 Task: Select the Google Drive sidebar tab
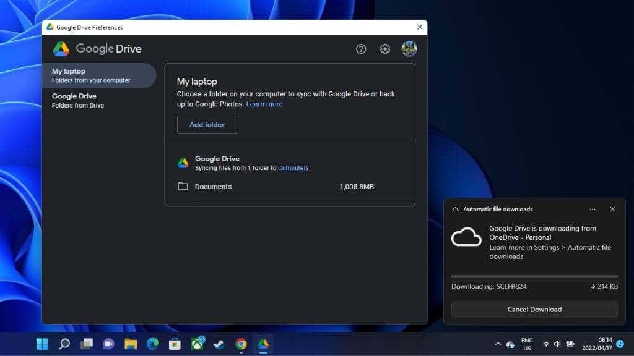99,101
